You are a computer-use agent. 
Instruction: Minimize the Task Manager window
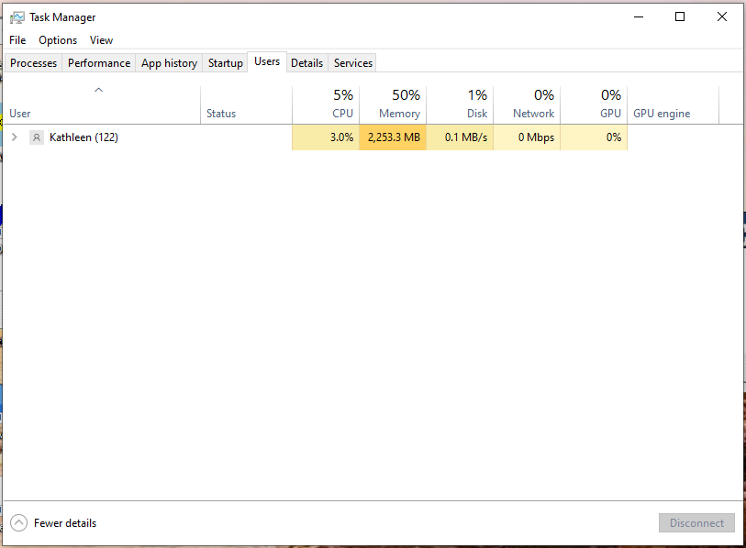tap(639, 17)
